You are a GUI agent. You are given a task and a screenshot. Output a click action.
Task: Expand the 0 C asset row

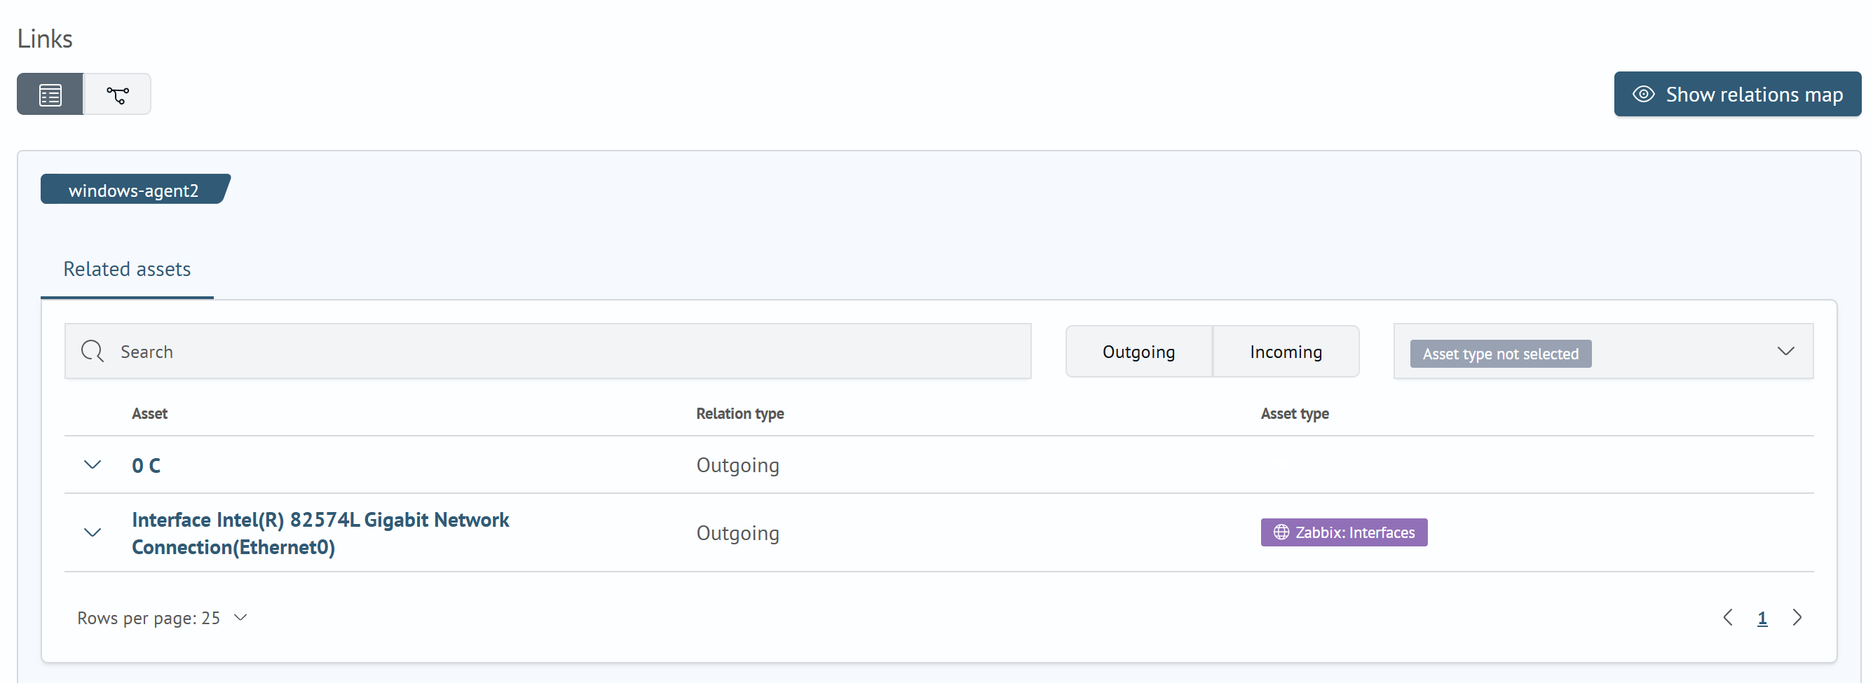click(93, 465)
